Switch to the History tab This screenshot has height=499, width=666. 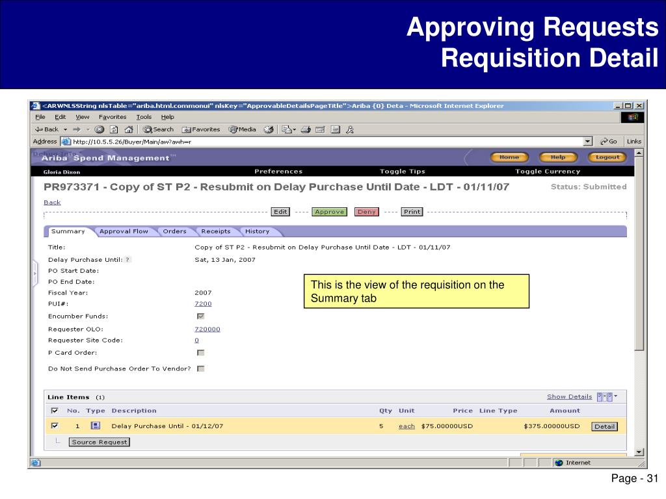point(257,231)
